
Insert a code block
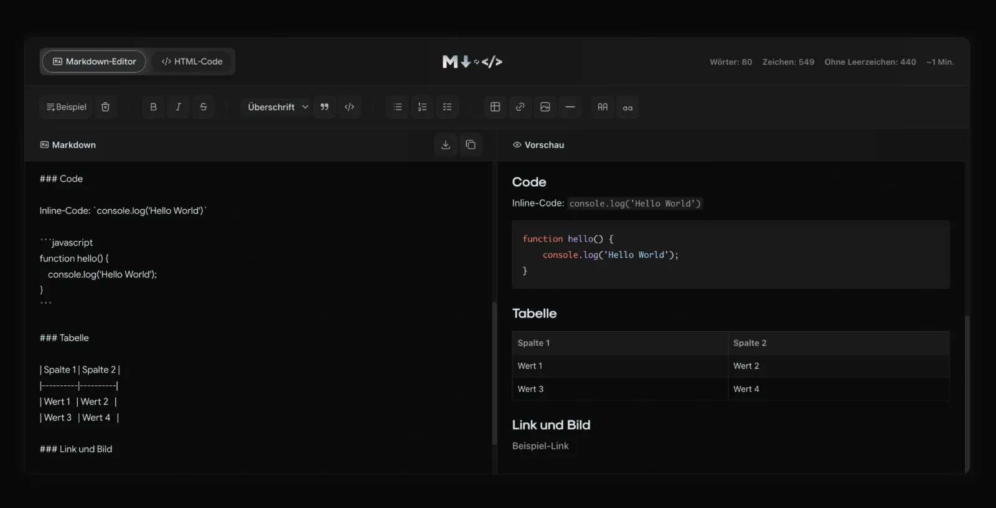pyautogui.click(x=349, y=107)
